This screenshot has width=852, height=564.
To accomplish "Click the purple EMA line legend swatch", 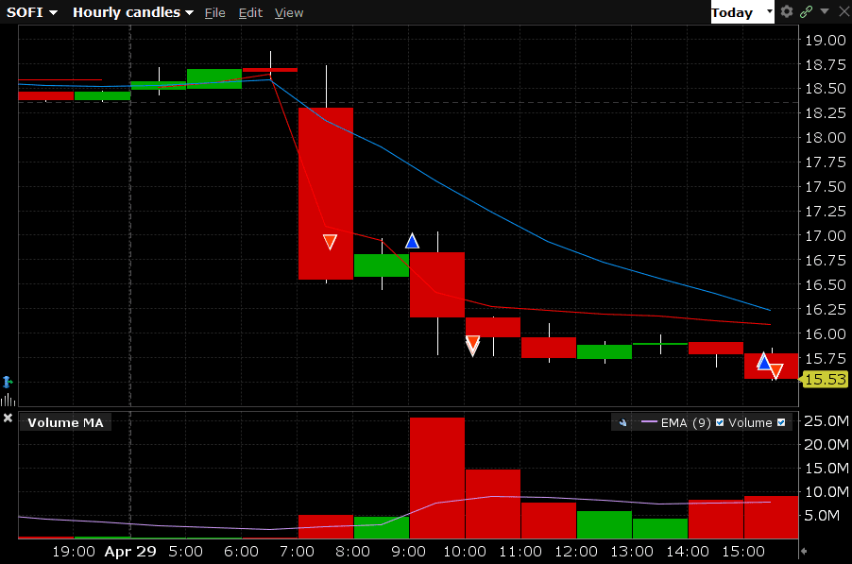I will [x=649, y=422].
